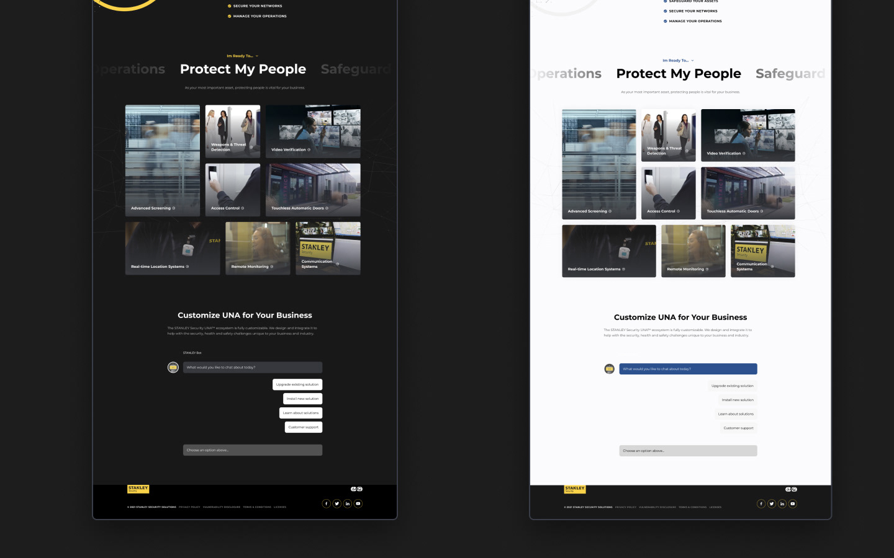Open Video Verification card in dark mockup
The height and width of the screenshot is (558, 894).
(313, 131)
